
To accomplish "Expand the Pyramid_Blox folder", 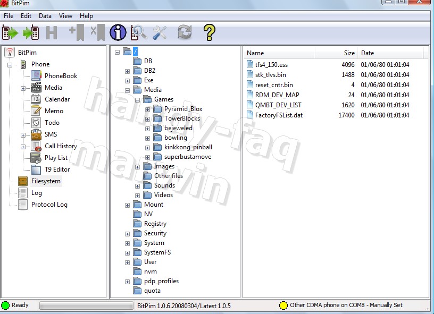I will coord(147,110).
